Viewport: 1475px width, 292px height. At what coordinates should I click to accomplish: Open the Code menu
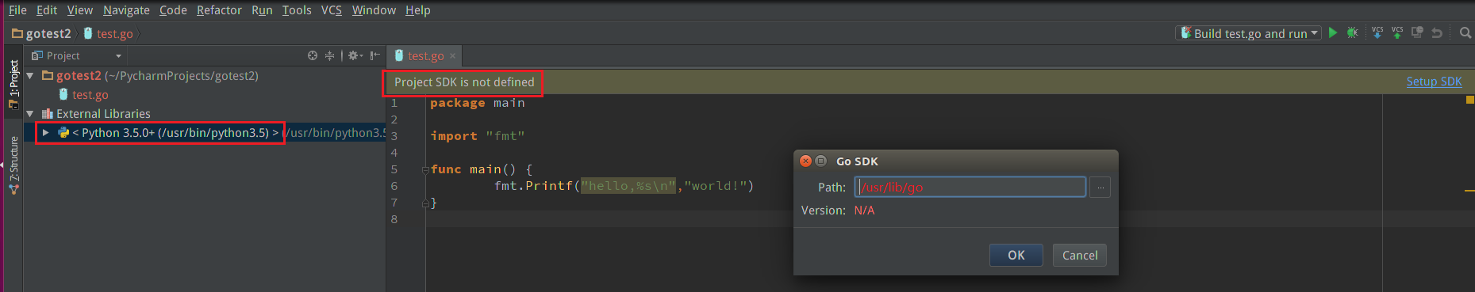tap(173, 10)
